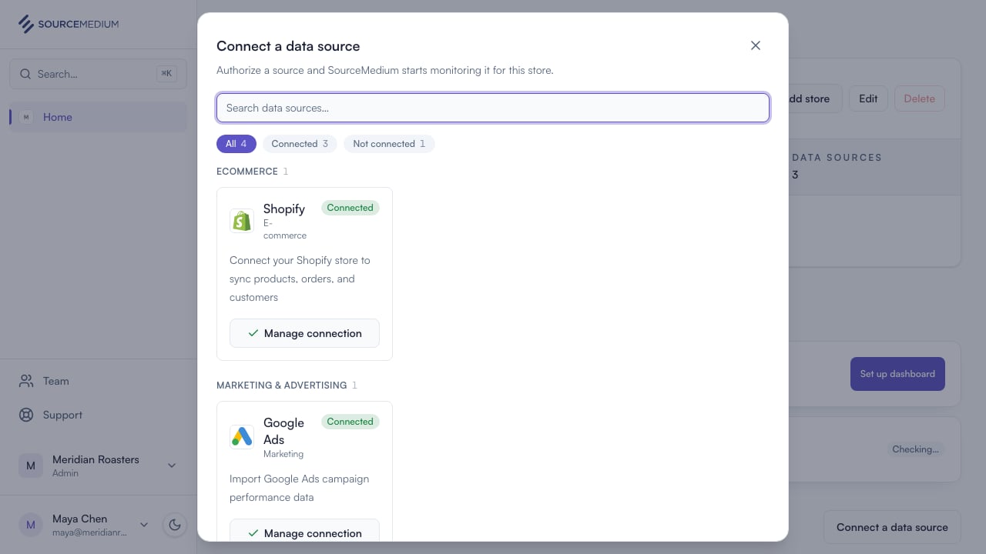Click Edit button on the store card

[x=868, y=98]
